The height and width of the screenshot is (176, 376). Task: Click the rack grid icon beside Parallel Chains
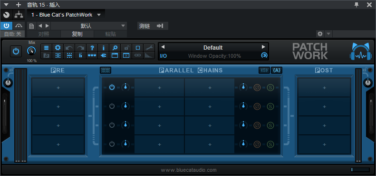pos(106,70)
